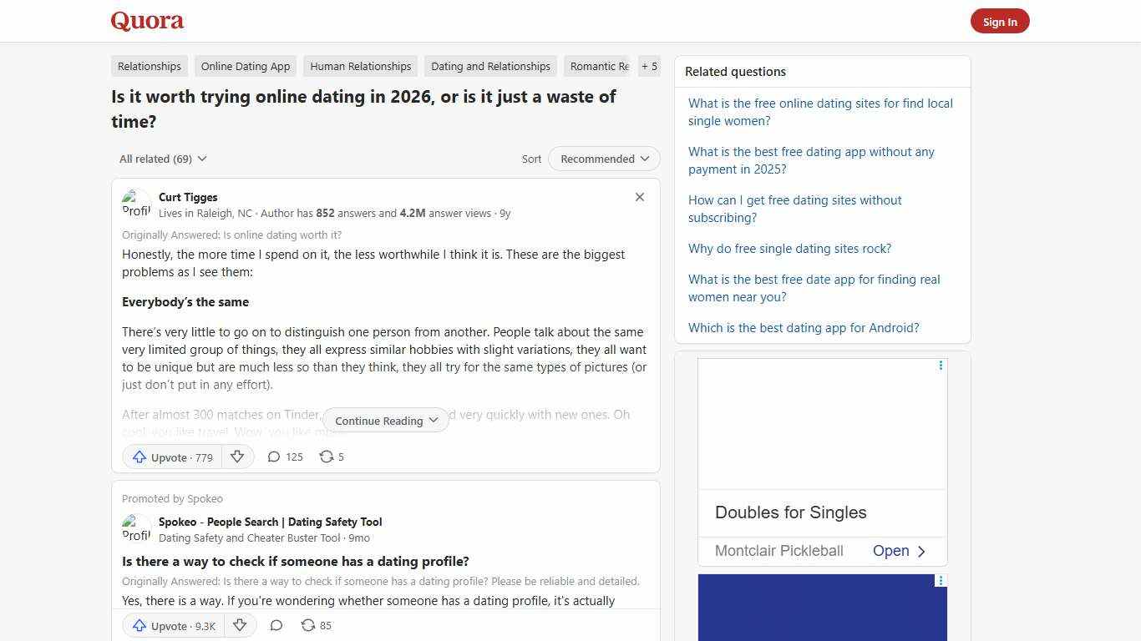Open the Recommended sort dropdown

click(x=603, y=159)
